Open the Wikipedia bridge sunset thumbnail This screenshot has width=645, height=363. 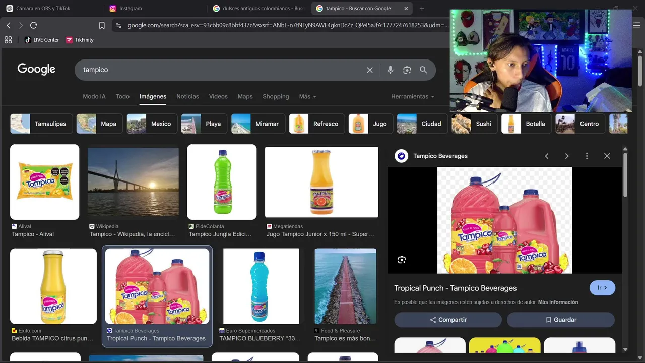coord(133,182)
